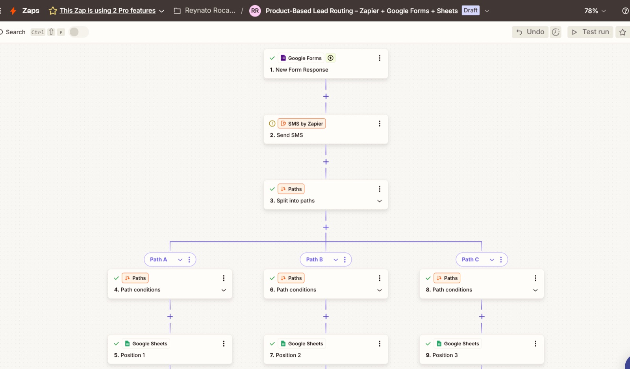Add step below step 8 Path conditions

(x=482, y=317)
